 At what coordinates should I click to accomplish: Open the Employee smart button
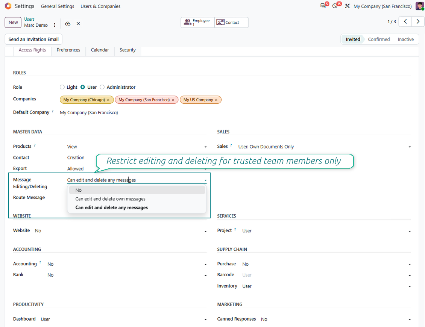pos(197,23)
